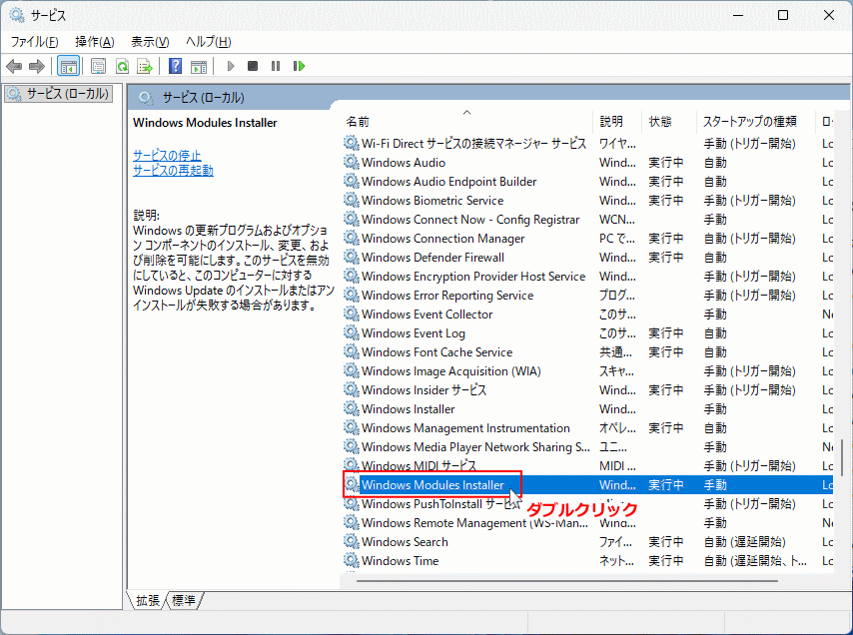Click gear icon of Windows Time row

coord(352,560)
